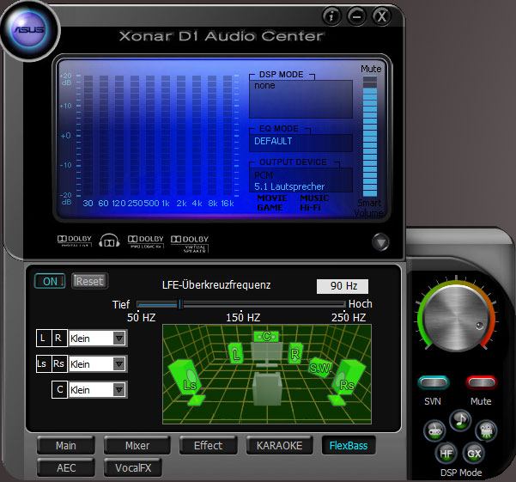516x482 pixels.
Task: Click the 5.1 Lautsprecher output device text
Action: tap(289, 186)
